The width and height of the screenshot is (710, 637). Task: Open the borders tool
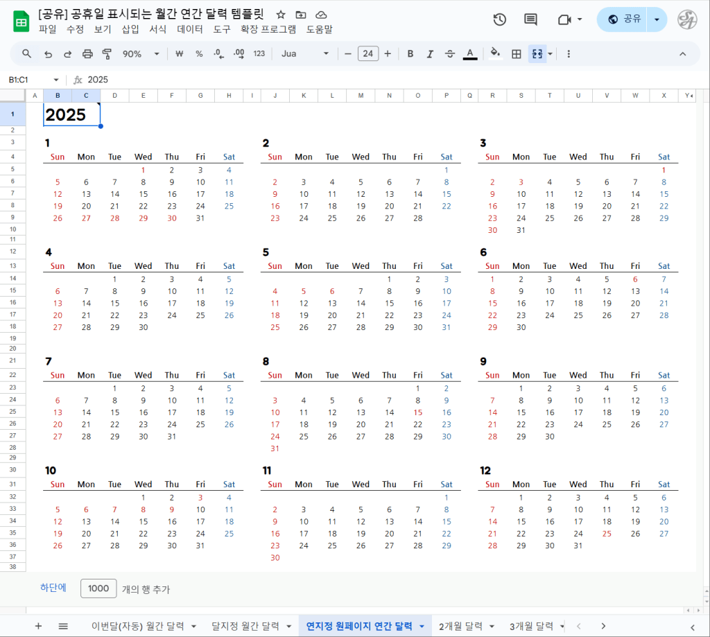[x=516, y=54]
